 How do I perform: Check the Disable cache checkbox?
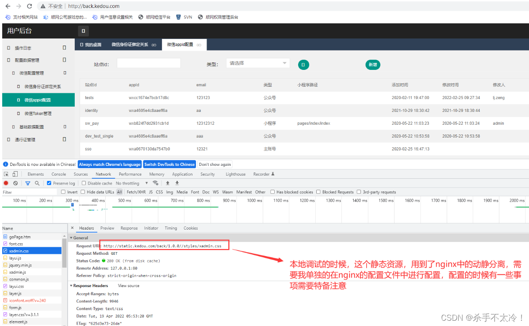click(x=84, y=183)
